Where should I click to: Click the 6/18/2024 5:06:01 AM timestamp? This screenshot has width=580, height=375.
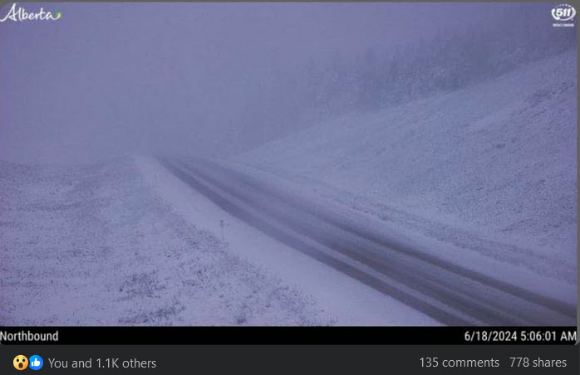tap(520, 336)
